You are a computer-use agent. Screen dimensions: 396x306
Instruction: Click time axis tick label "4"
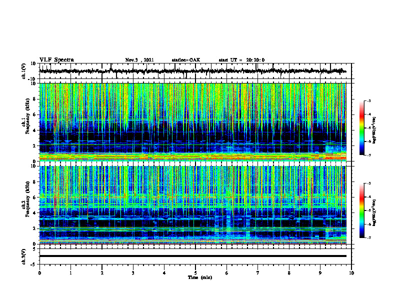point(164,273)
